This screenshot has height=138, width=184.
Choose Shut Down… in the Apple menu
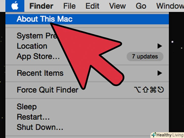[87, 127]
